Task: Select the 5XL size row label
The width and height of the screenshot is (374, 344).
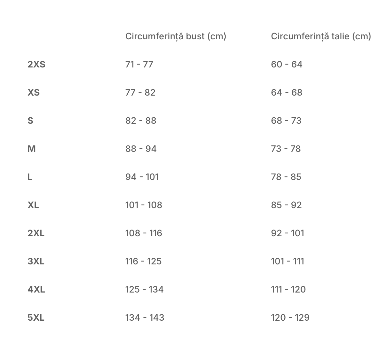Action: [x=36, y=318]
